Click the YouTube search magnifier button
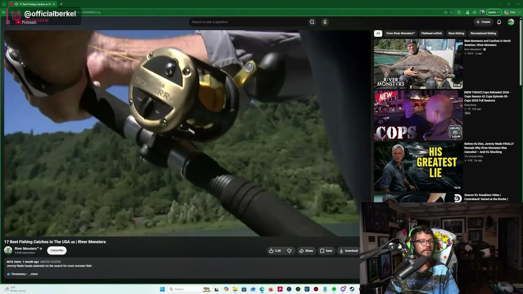The image size is (523, 294). coord(312,22)
